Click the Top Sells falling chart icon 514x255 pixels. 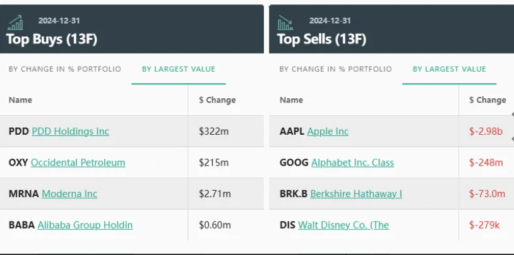point(285,23)
